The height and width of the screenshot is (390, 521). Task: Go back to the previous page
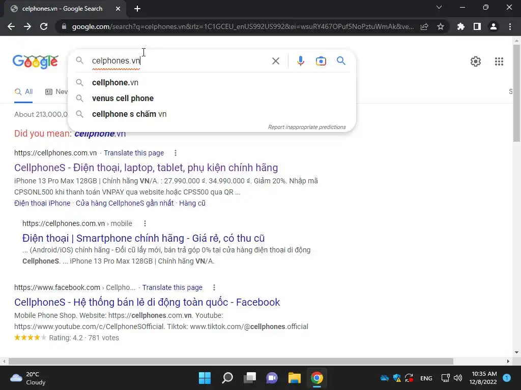(11, 26)
